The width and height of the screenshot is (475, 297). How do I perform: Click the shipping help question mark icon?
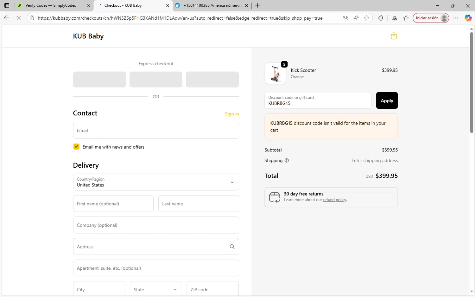[287, 160]
